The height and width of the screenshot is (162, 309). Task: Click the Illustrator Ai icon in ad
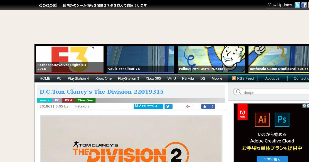pos(262,120)
